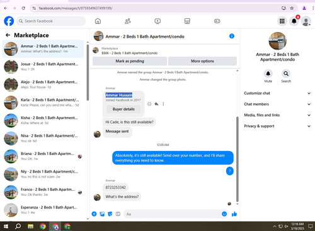Open the highlighted Ammar Hussain profile link

pyautogui.click(x=119, y=95)
